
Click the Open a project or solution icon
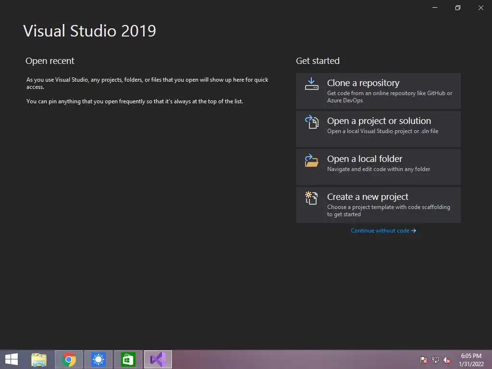tap(311, 122)
